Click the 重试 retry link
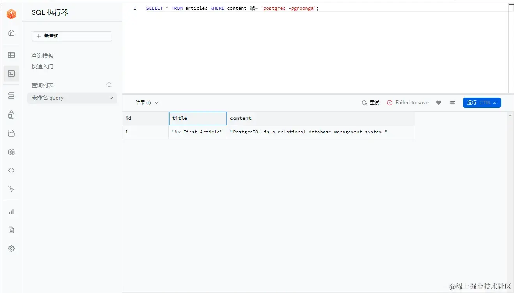514x293 pixels. click(x=370, y=102)
